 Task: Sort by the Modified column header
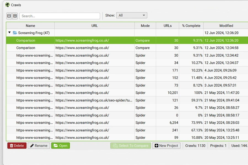point(226,26)
